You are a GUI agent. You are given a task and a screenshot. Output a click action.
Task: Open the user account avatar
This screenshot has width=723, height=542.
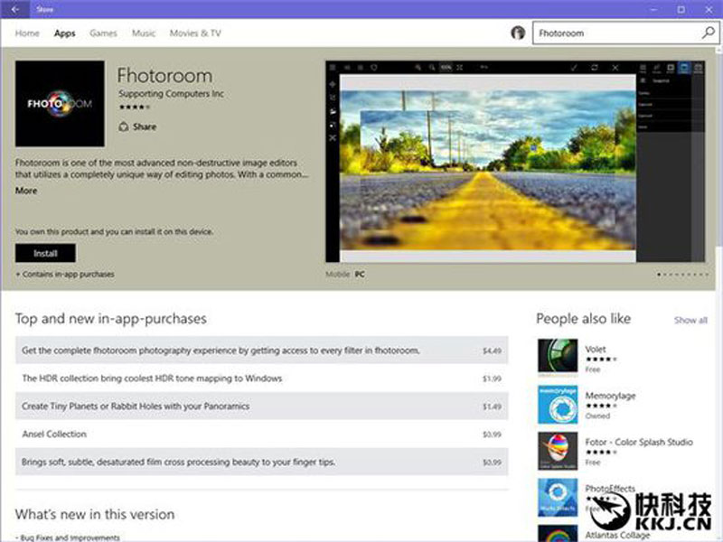518,33
